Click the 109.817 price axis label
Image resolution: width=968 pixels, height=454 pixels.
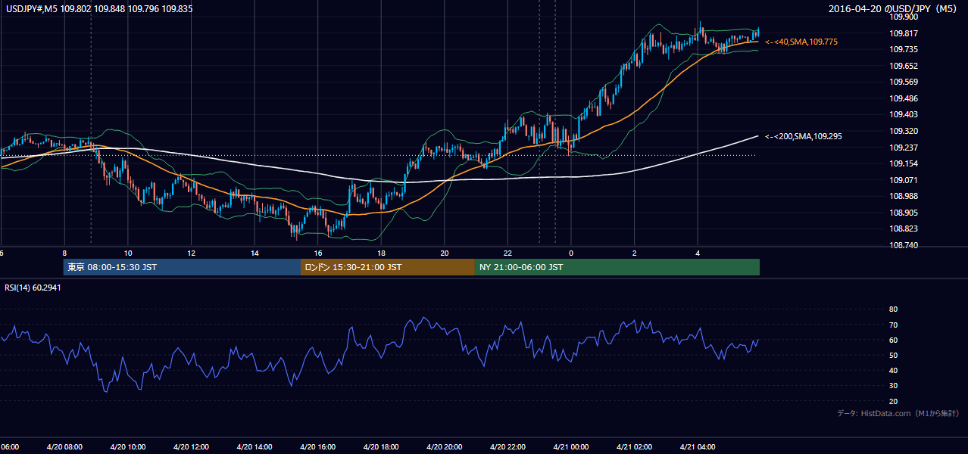click(904, 33)
